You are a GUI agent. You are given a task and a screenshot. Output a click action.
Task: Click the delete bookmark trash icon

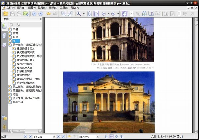pos(11,25)
